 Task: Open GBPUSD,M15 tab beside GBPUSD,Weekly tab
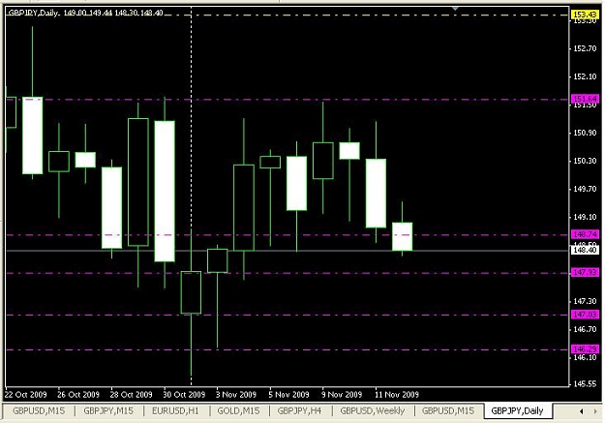[448, 410]
